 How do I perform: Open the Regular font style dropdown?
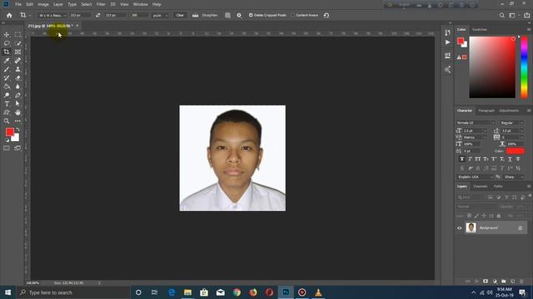pyautogui.click(x=511, y=123)
